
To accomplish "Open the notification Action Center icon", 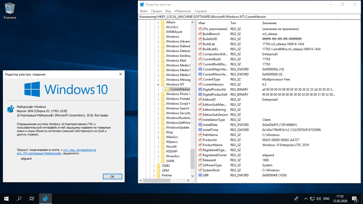I will point(354,198).
